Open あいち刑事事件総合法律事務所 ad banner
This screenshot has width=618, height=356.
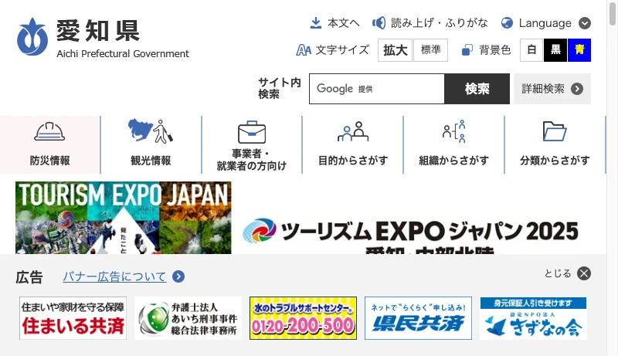click(x=188, y=318)
